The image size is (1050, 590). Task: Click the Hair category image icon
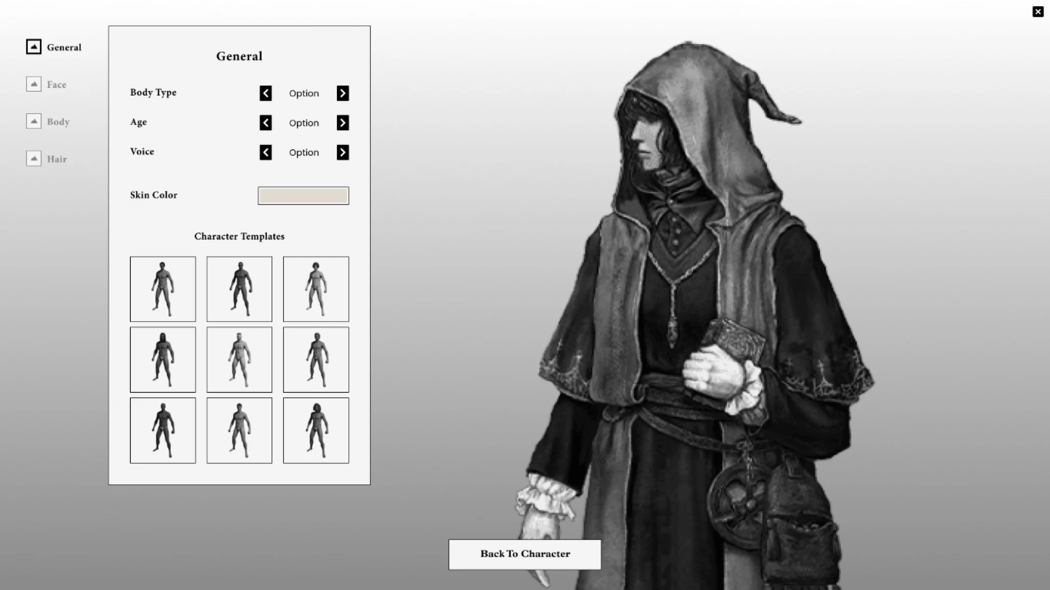pos(34,159)
